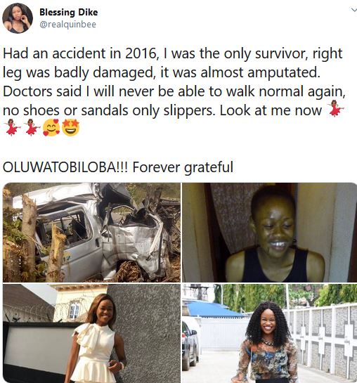Click the 'Had an accident in 2016' line

click(173, 53)
